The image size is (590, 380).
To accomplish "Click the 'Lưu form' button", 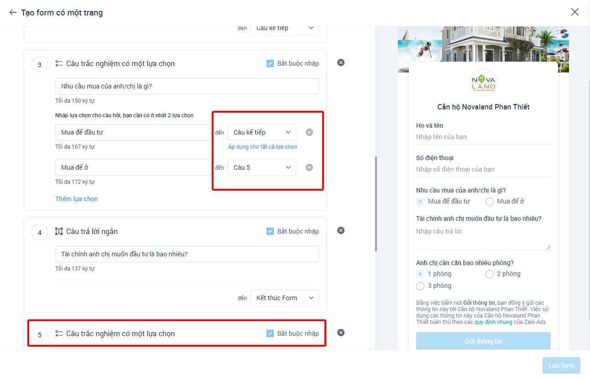I will [561, 365].
